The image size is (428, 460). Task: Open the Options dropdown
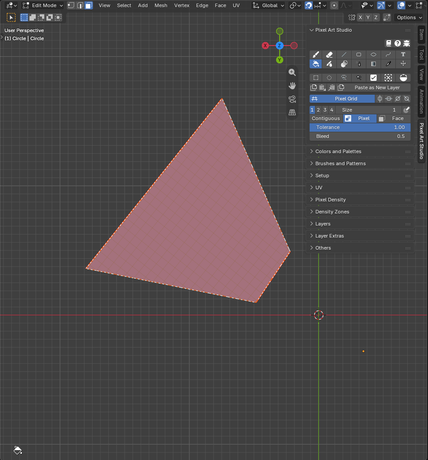coord(409,17)
